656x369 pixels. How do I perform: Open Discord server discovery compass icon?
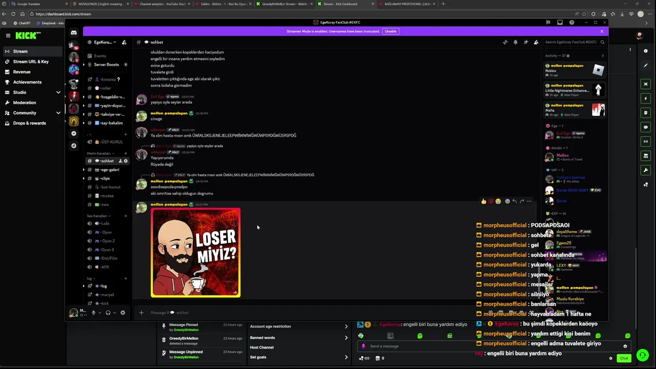74,146
